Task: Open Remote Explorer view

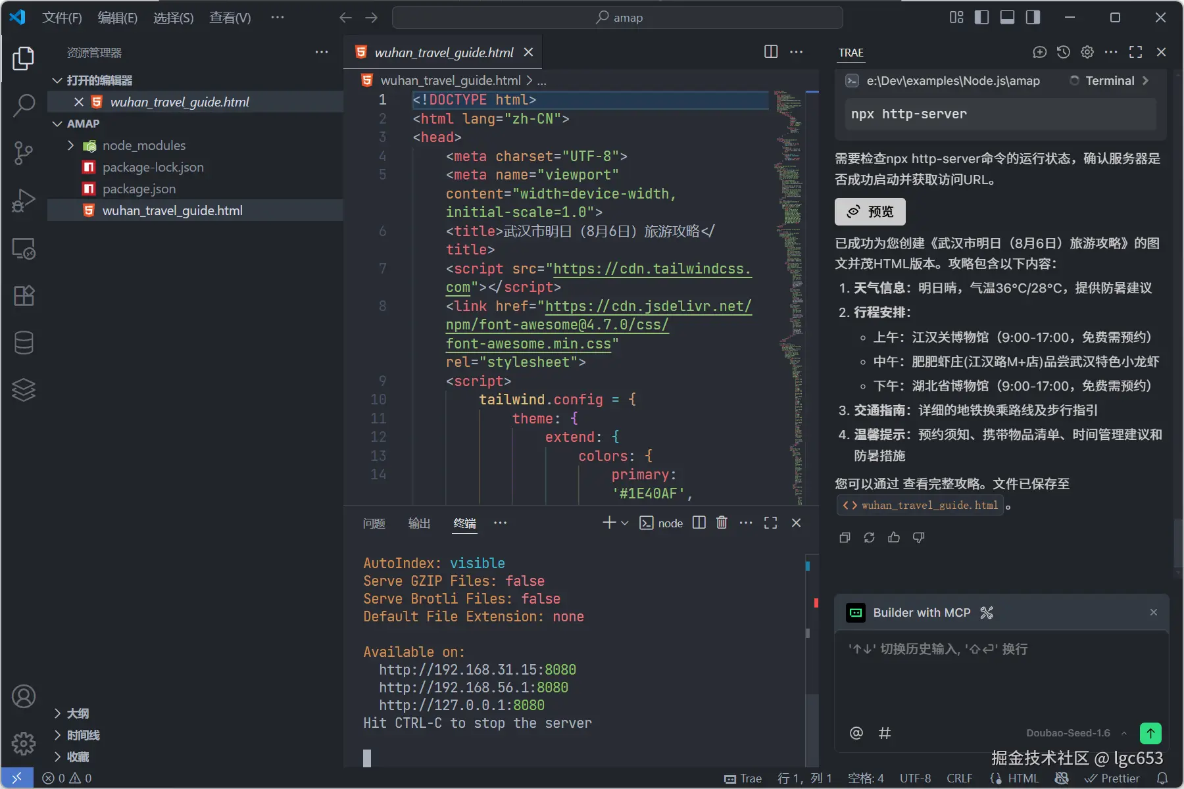Action: 24,249
